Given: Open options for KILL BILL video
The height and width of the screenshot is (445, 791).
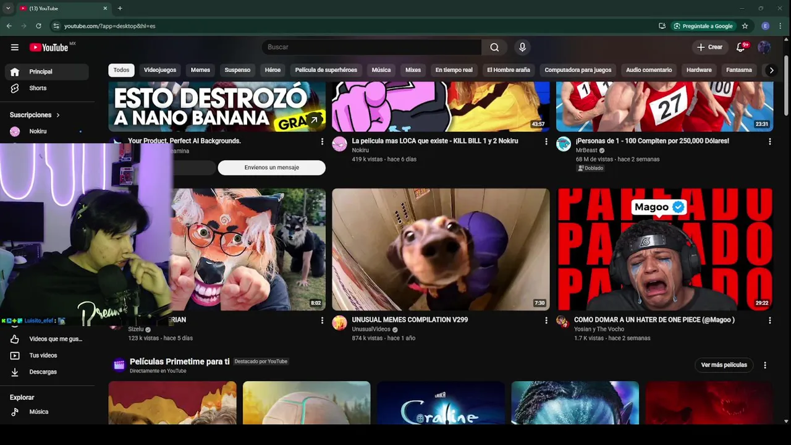Looking at the screenshot, I should (546, 142).
